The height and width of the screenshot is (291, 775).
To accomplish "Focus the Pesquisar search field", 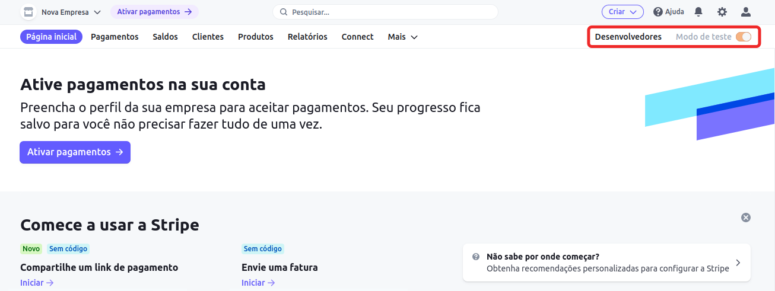I will tap(385, 12).
